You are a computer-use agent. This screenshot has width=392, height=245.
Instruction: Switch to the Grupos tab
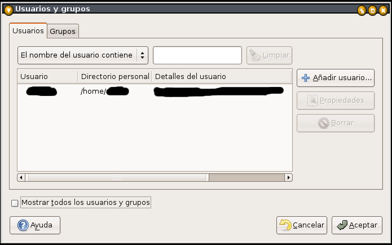point(63,32)
